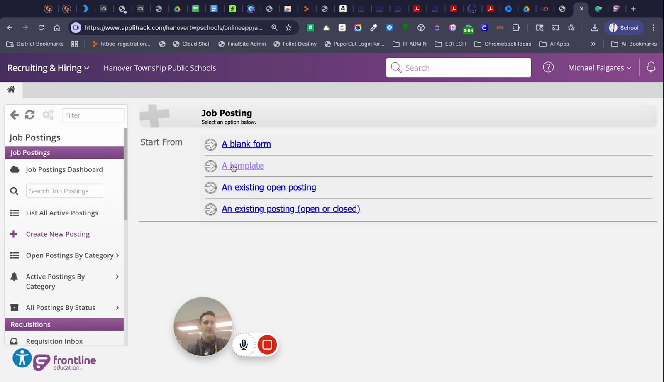Image resolution: width=664 pixels, height=382 pixels.
Task: Start from A blank form
Action: pyautogui.click(x=246, y=144)
